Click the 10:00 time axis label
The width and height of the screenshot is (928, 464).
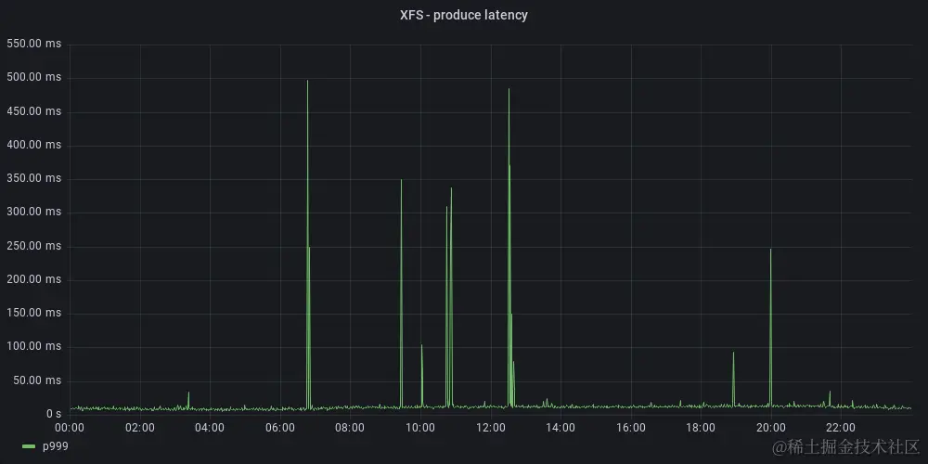point(420,427)
